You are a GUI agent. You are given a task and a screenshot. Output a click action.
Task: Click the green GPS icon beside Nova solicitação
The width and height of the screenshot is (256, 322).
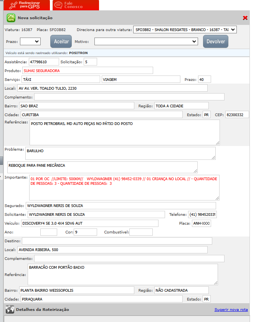pos(11,18)
